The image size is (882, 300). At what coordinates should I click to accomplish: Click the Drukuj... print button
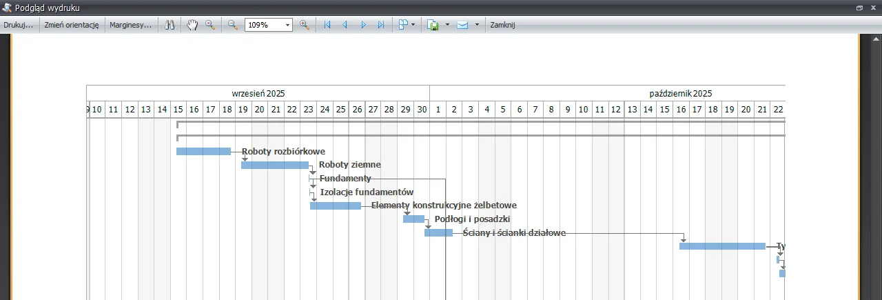point(18,25)
